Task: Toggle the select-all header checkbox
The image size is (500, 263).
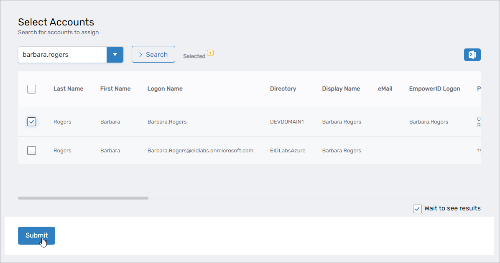Action: point(31,89)
